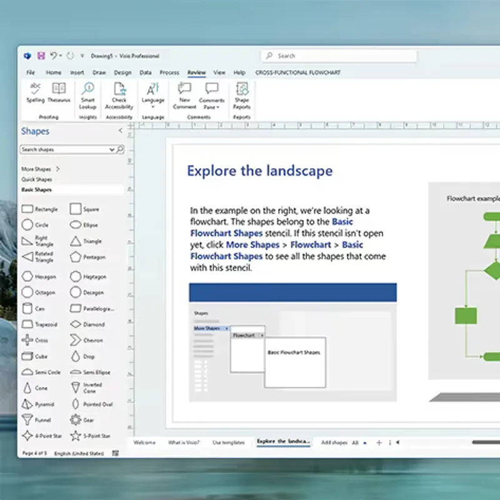Open the Undo history dropdown arrow
The height and width of the screenshot is (500, 500).
[60, 56]
